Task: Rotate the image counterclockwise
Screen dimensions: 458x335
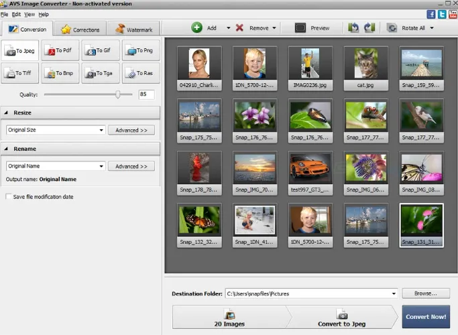Action: tap(353, 27)
